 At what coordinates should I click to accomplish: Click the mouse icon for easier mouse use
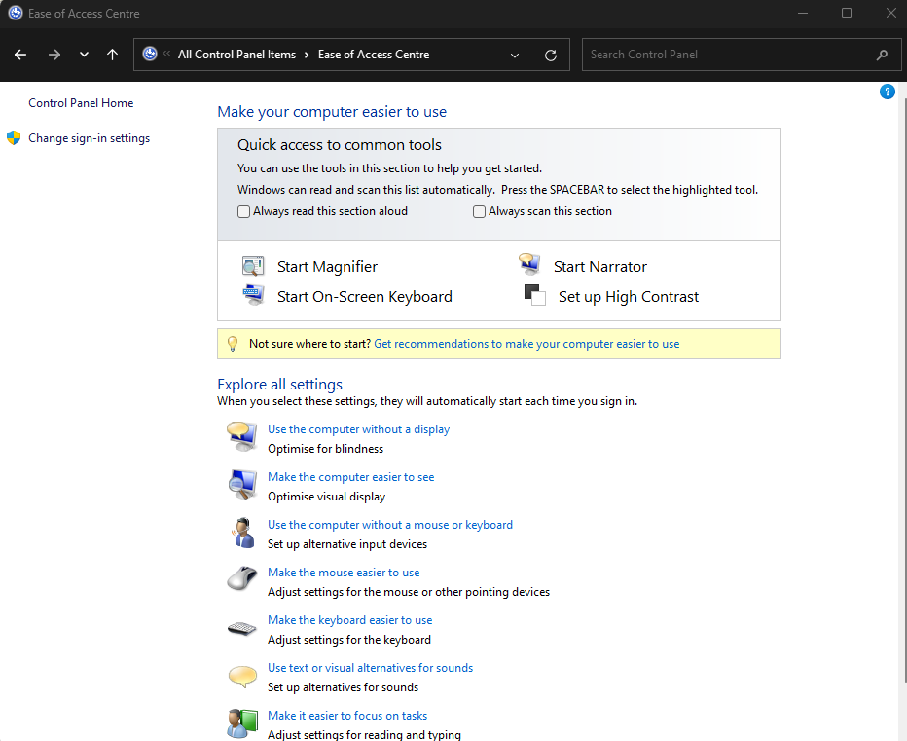pos(241,578)
